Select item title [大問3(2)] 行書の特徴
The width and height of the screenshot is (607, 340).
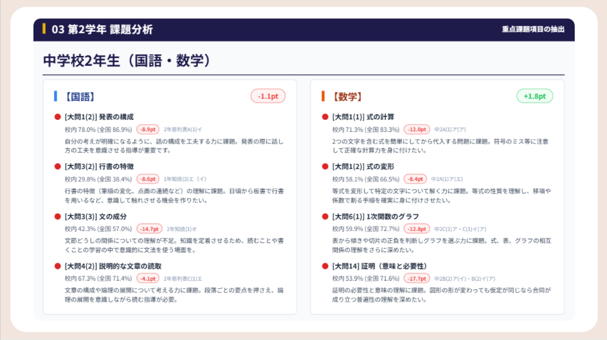click(99, 167)
